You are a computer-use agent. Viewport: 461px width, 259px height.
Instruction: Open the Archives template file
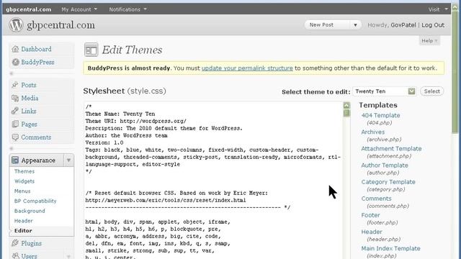373,132
